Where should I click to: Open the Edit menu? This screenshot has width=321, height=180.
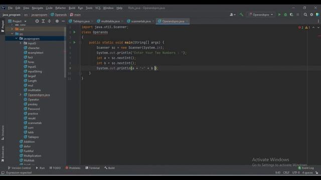click(x=18, y=8)
